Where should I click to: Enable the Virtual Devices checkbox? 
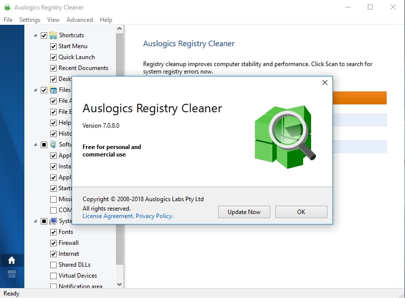pos(53,276)
